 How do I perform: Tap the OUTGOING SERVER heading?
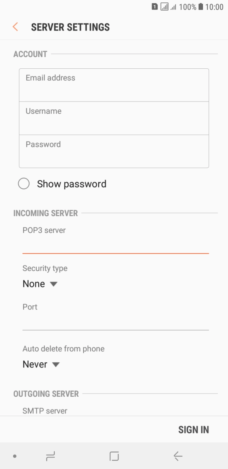pyautogui.click(x=45, y=394)
